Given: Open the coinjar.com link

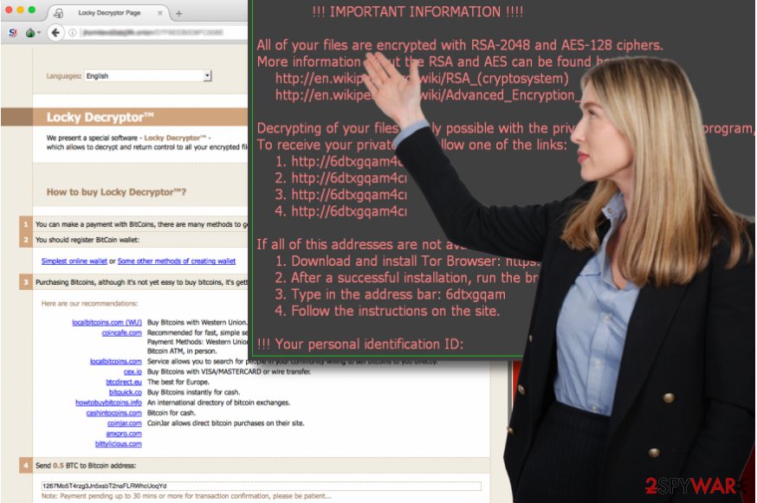Looking at the screenshot, I should point(125,423).
